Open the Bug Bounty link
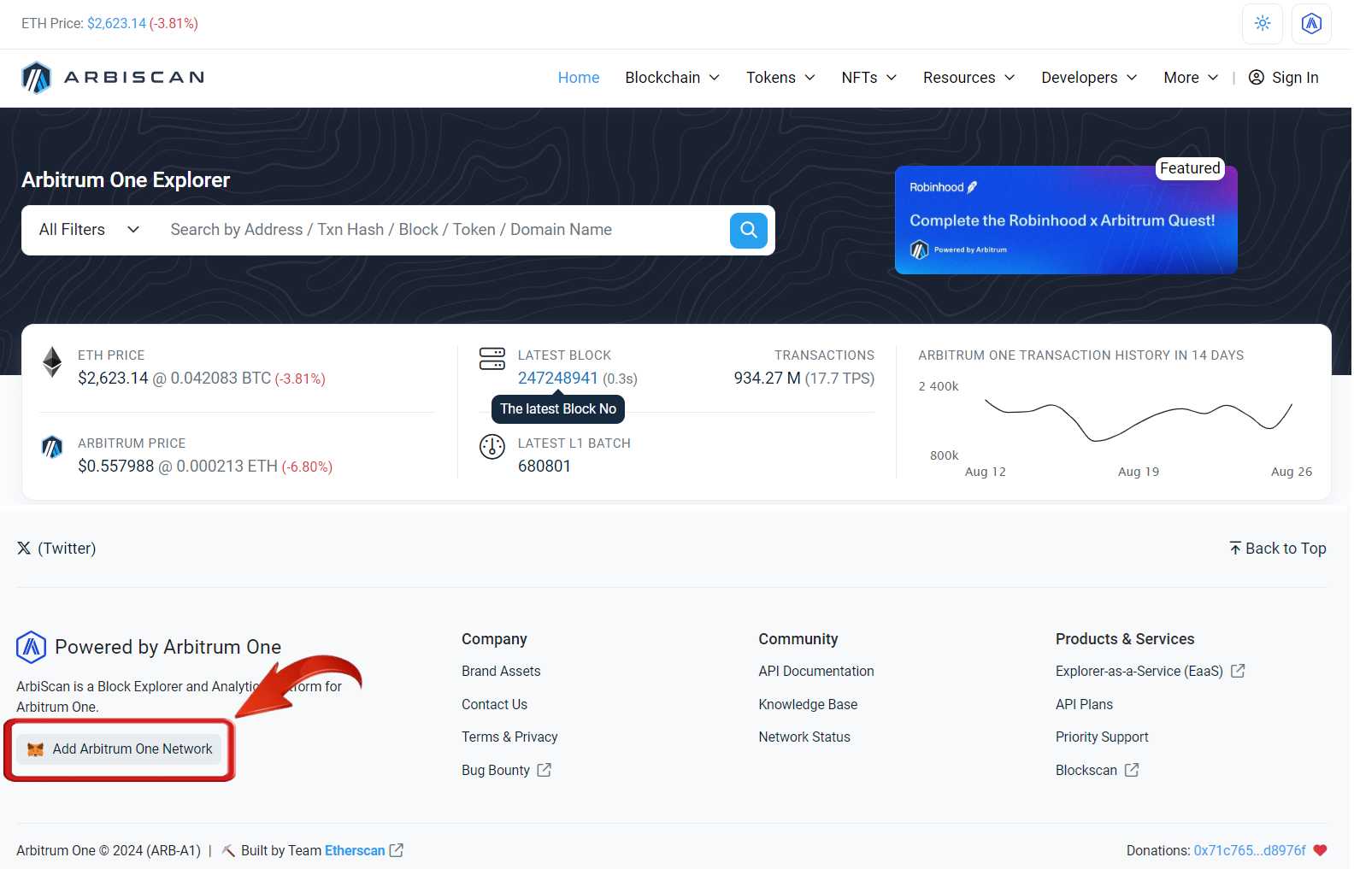1354x869 pixels. [496, 771]
